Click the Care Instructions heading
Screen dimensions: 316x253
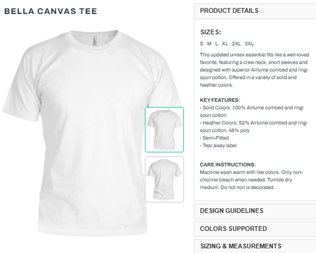click(228, 165)
